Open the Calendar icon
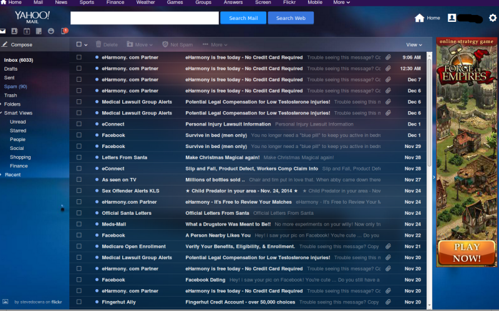The width and height of the screenshot is (499, 311). (x=27, y=31)
